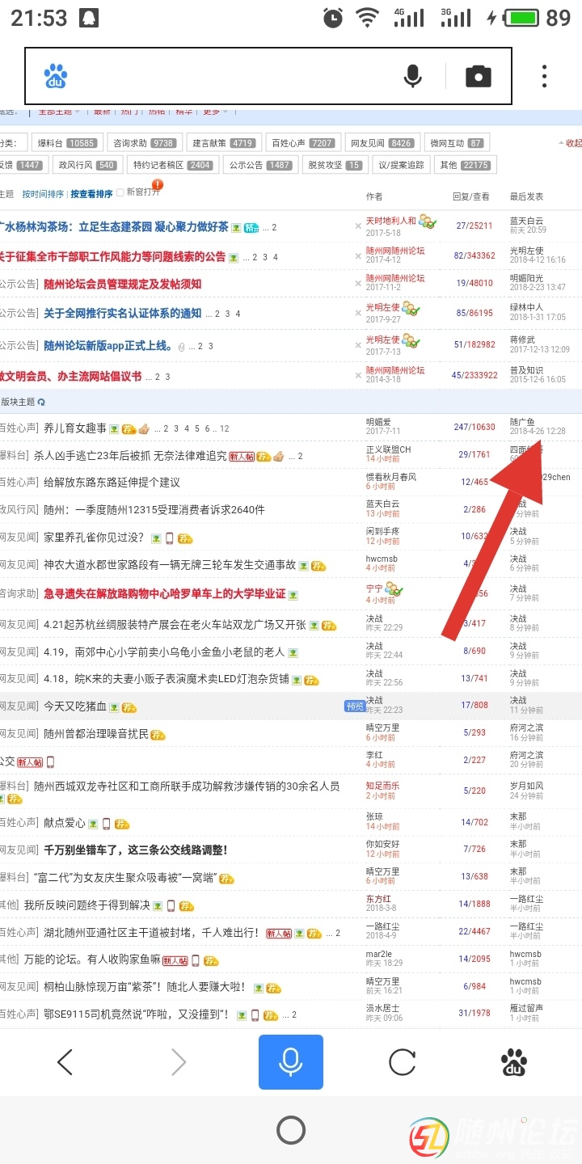Open thread 随州论坛新版app正式上线
The image size is (582, 1164).
[108, 346]
